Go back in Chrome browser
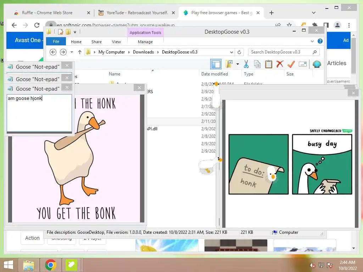Screen dimensions: 363x272 pos(14,25)
